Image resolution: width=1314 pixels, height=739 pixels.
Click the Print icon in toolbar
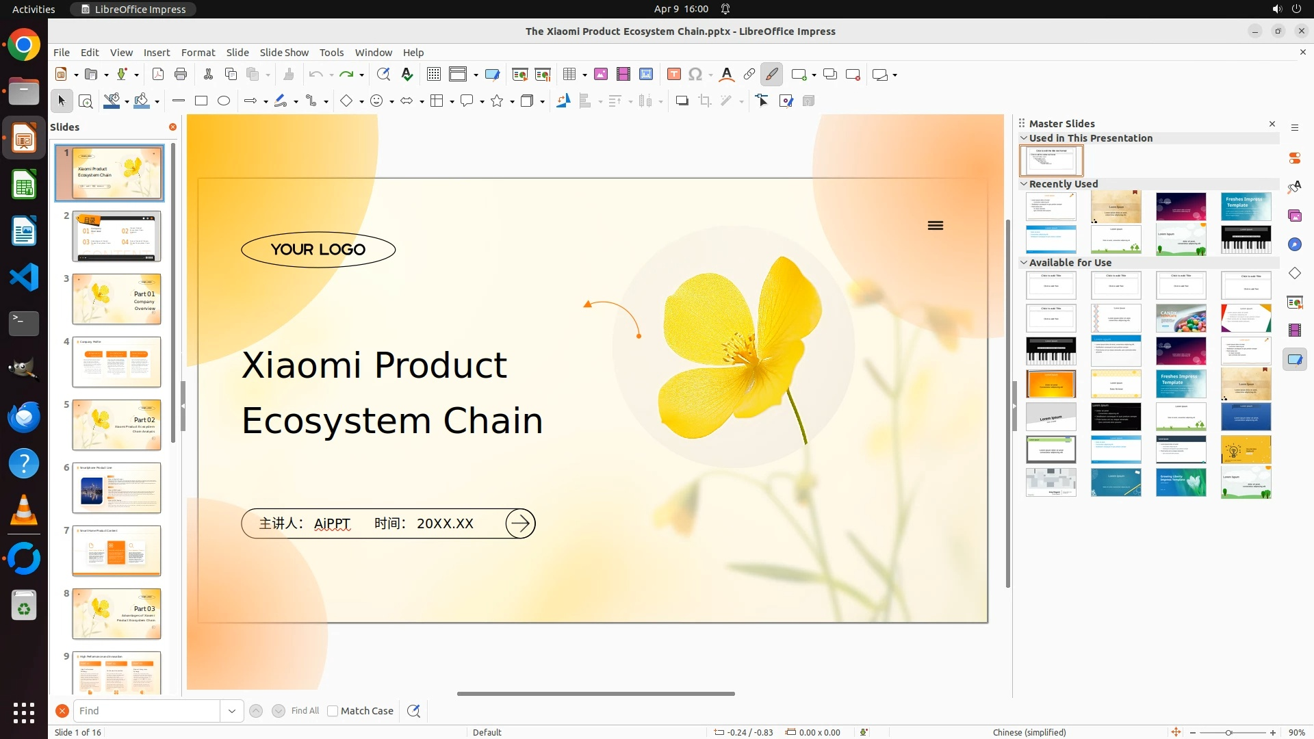181,75
